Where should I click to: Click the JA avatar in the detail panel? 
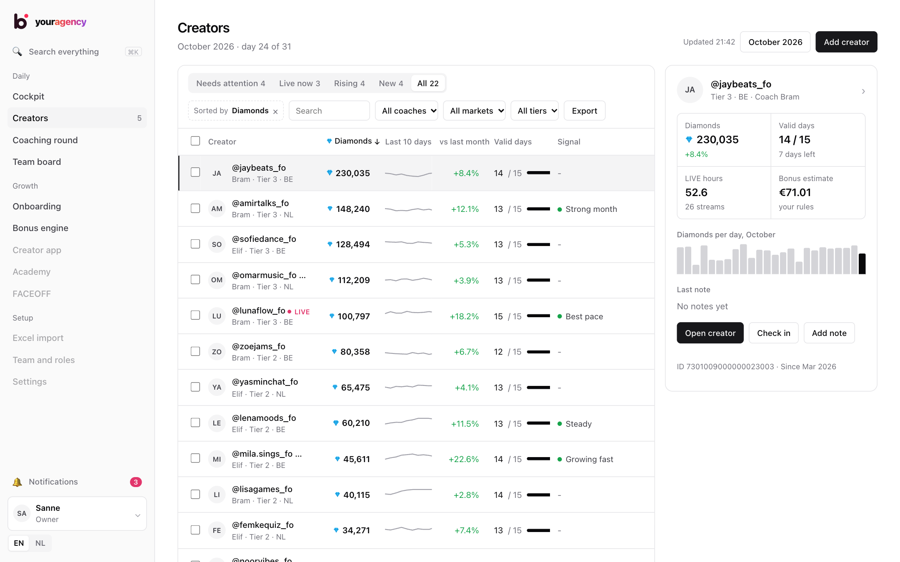pos(690,90)
